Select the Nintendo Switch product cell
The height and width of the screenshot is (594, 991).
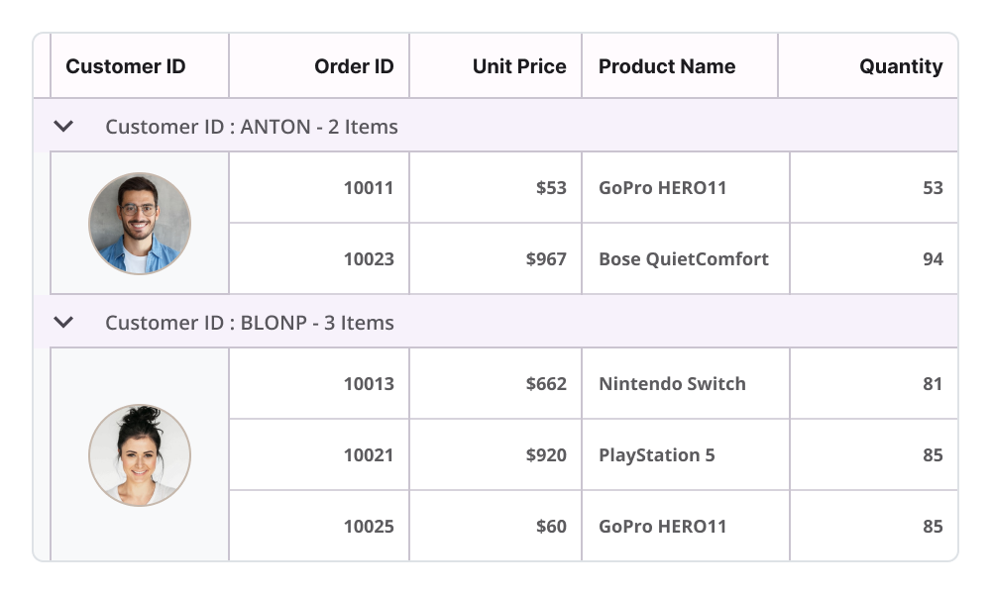(672, 384)
